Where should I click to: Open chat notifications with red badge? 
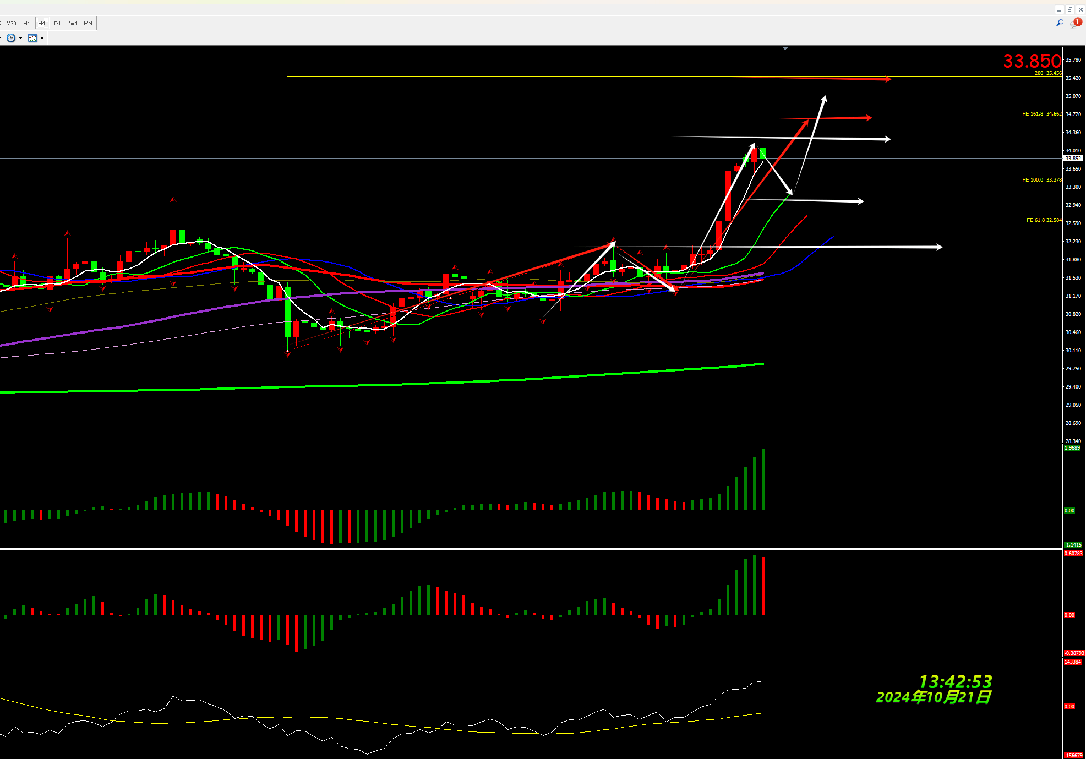coord(1076,23)
